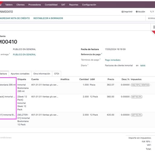Click 12 Pack unit in Sleek row
This screenshot has width=155, height=152.
(x=94, y=97)
